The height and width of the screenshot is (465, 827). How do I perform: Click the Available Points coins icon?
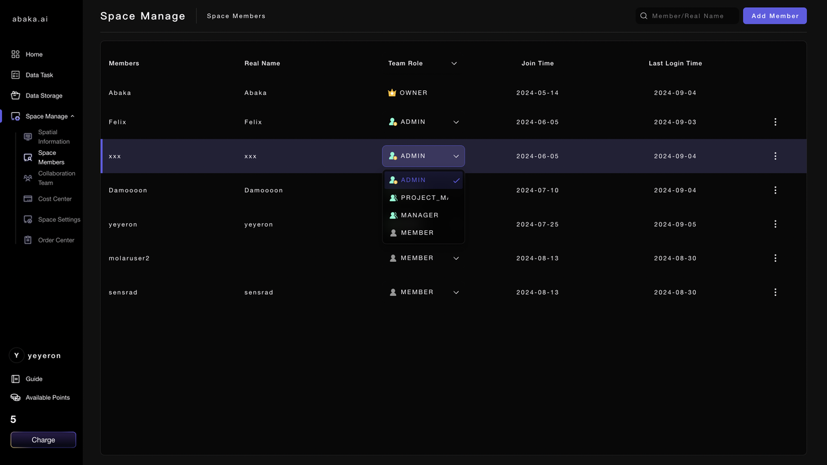16,397
